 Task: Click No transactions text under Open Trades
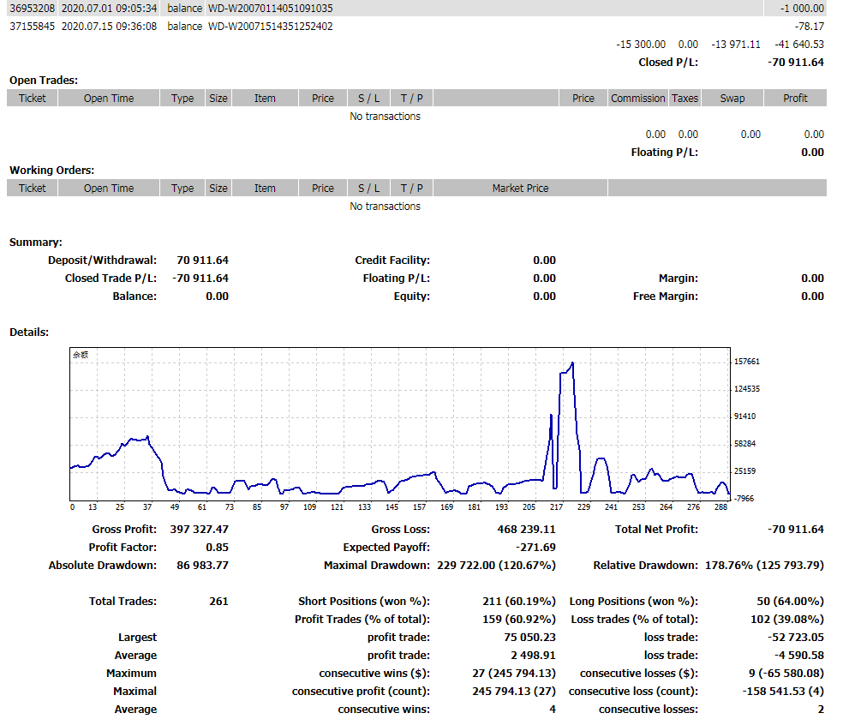tap(385, 117)
